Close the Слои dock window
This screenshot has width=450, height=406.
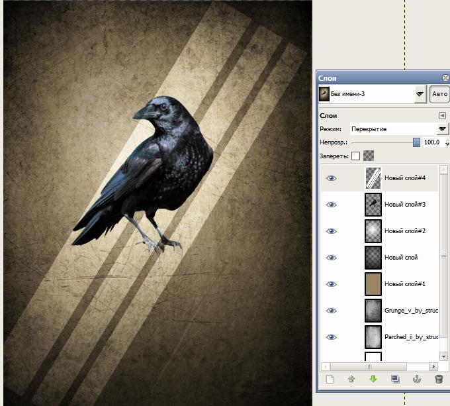pyautogui.click(x=445, y=77)
